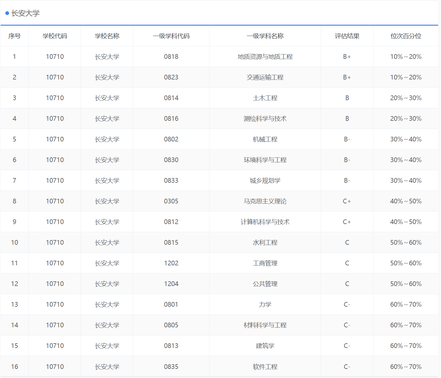Select the 计算机科学与技术 subject cell
This screenshot has width=441, height=378.
(x=265, y=222)
